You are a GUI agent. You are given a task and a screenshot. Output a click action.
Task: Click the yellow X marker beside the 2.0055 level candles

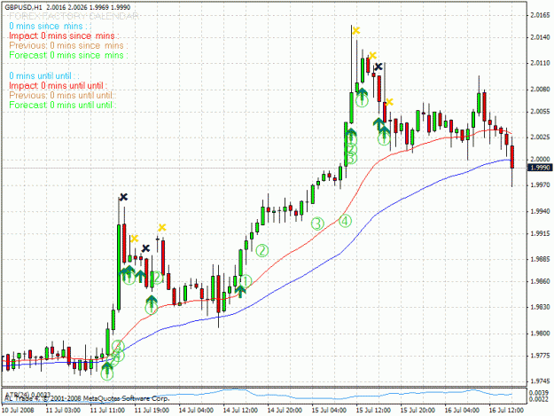[389, 102]
